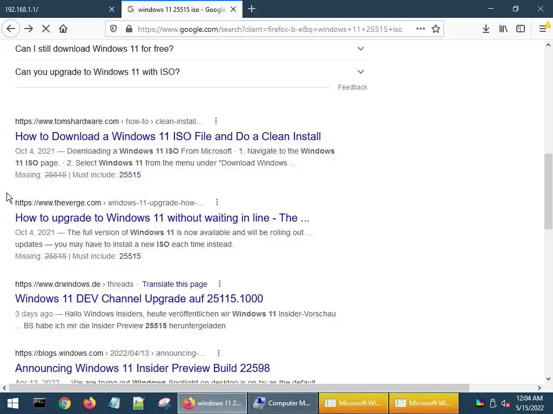View site security via the padlock icon
The height and width of the screenshot is (414, 553).
point(129,29)
